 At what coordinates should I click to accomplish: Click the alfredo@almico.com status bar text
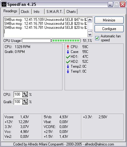click(99, 144)
